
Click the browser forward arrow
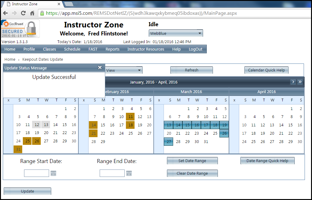coord(14,13)
